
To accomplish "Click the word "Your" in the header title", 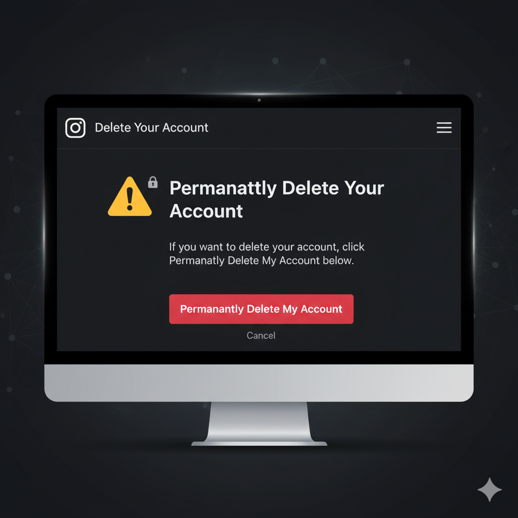I will coord(146,127).
